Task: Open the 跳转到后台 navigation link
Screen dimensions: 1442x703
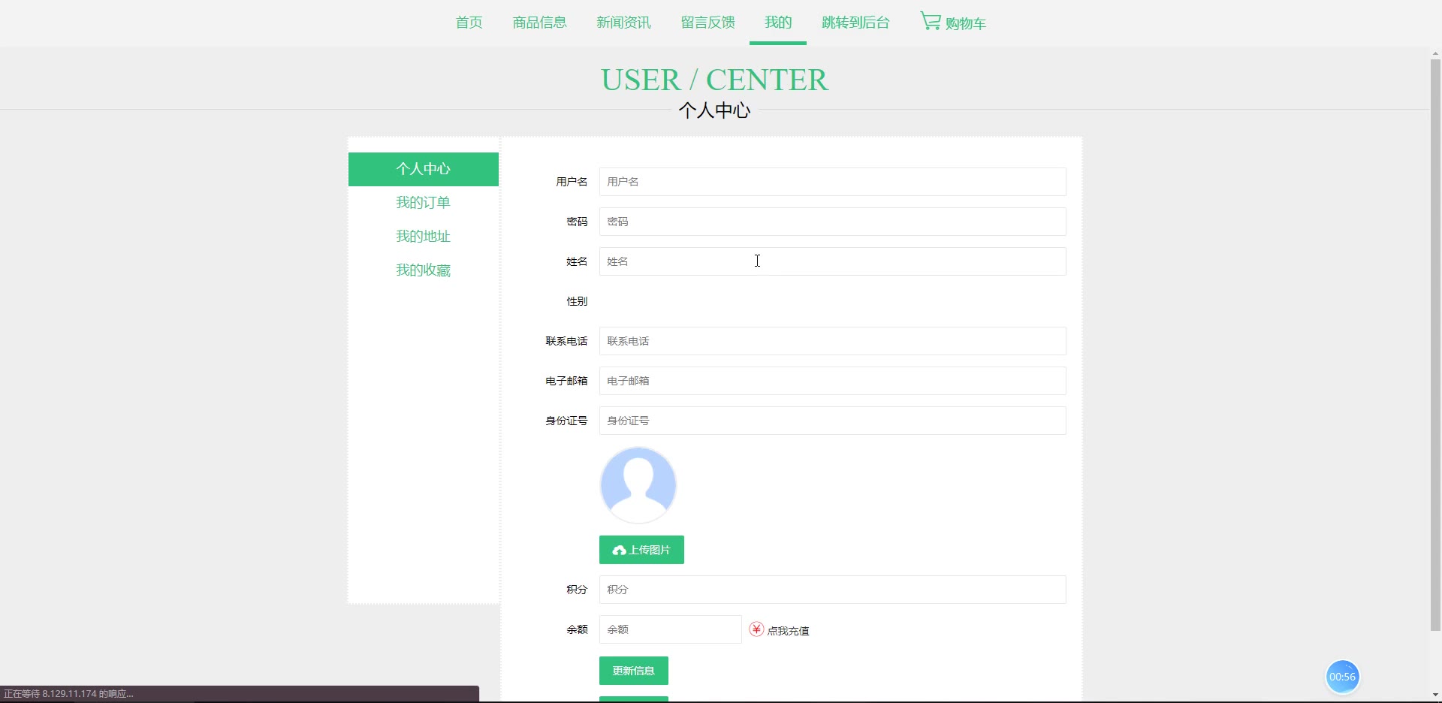Action: (855, 23)
